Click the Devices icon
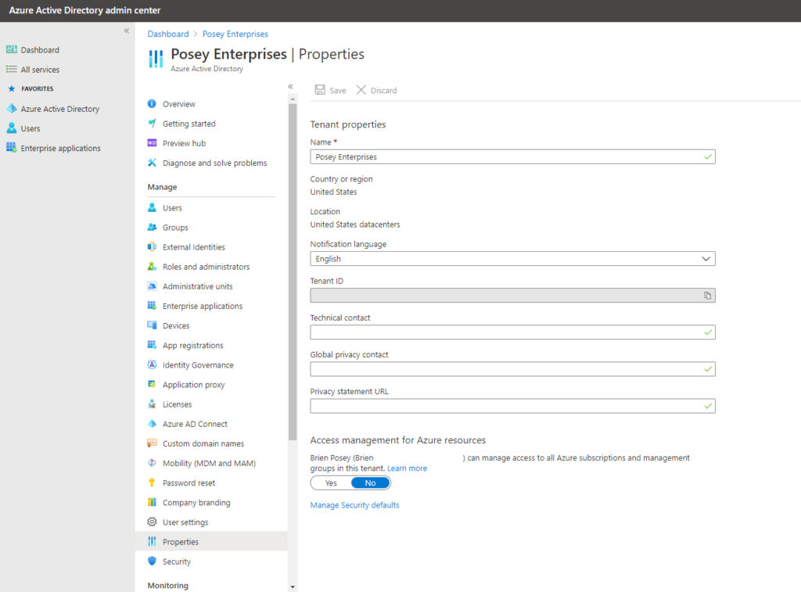 click(x=152, y=325)
